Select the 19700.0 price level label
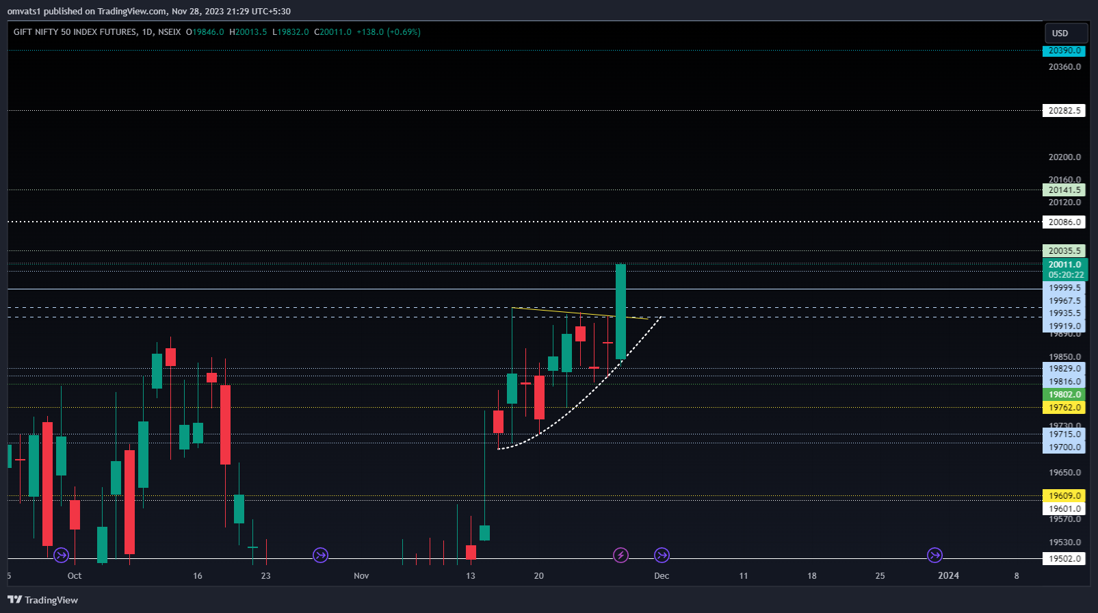 point(1064,447)
